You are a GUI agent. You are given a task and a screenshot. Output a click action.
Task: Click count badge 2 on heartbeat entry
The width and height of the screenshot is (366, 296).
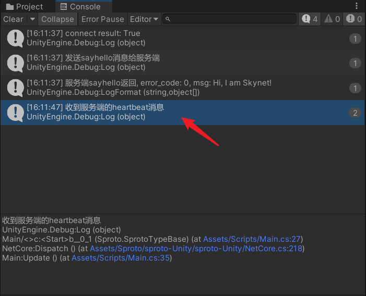point(355,113)
